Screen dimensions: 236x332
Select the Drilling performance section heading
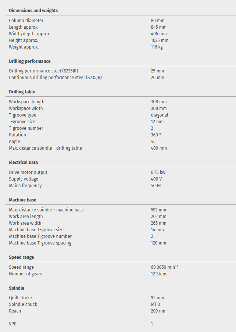pos(30,61)
